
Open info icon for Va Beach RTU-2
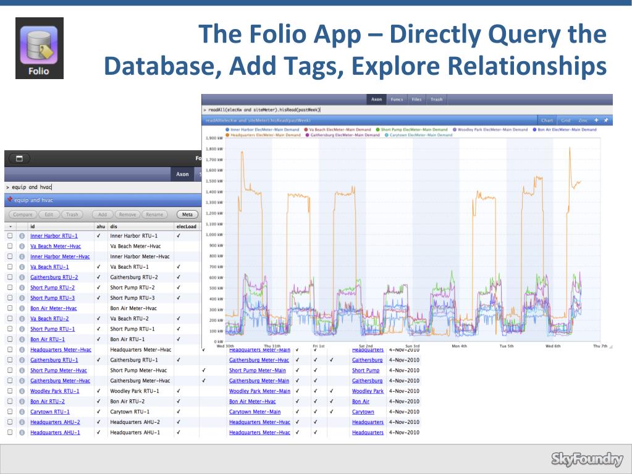pos(22,318)
